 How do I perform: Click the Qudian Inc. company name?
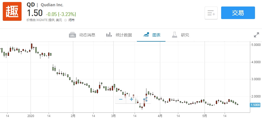[x=52, y=5]
